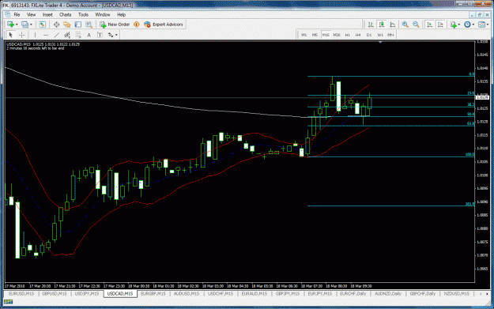Open the Charts menu

coord(66,14)
